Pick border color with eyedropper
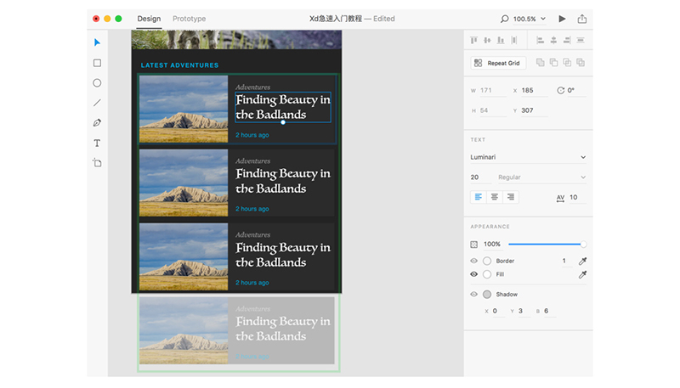The height and width of the screenshot is (388, 680). pyautogui.click(x=582, y=261)
